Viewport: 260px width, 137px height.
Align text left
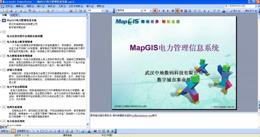(173, 11)
